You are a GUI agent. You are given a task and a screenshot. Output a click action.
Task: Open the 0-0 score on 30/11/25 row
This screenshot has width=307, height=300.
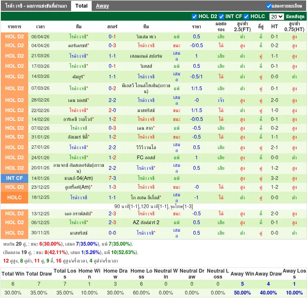[112, 233]
